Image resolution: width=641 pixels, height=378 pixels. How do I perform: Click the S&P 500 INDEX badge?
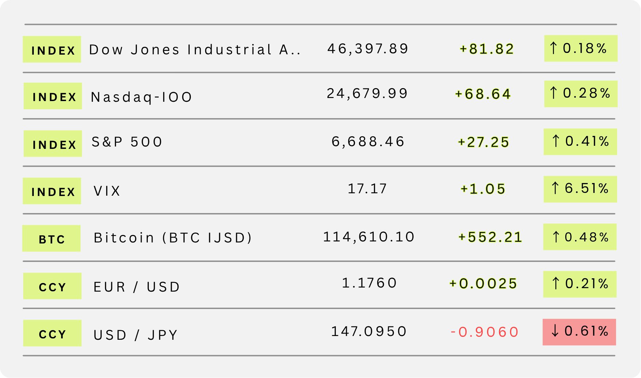[x=53, y=144]
